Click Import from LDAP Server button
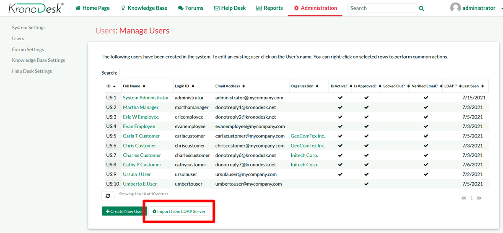This screenshot has height=233, width=503. (179, 211)
